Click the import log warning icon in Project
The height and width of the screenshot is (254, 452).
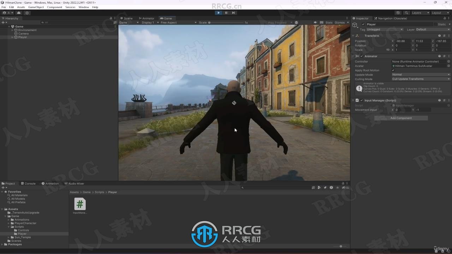pos(331,188)
